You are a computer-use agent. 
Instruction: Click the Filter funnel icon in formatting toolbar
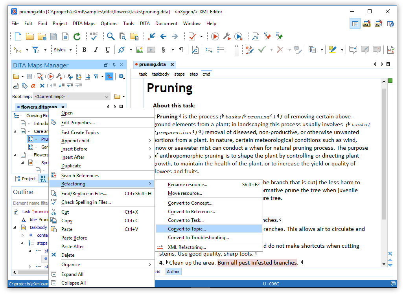coord(36,50)
